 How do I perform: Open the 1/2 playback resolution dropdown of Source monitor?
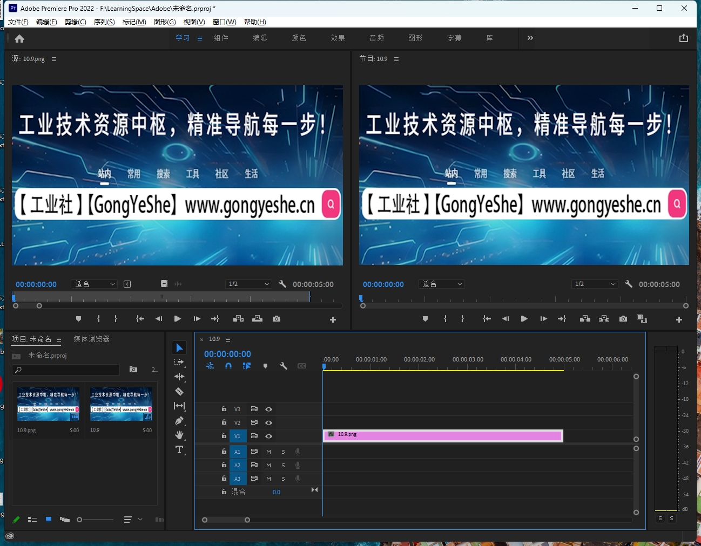[248, 284]
